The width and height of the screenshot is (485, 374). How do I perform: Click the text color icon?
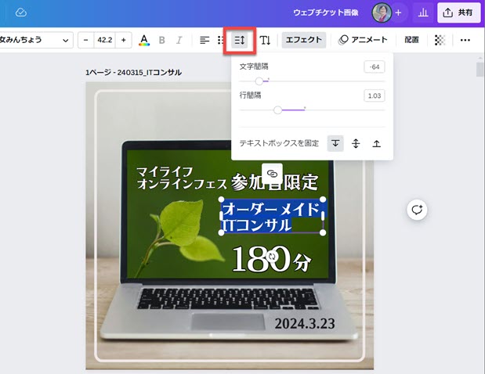click(x=143, y=40)
